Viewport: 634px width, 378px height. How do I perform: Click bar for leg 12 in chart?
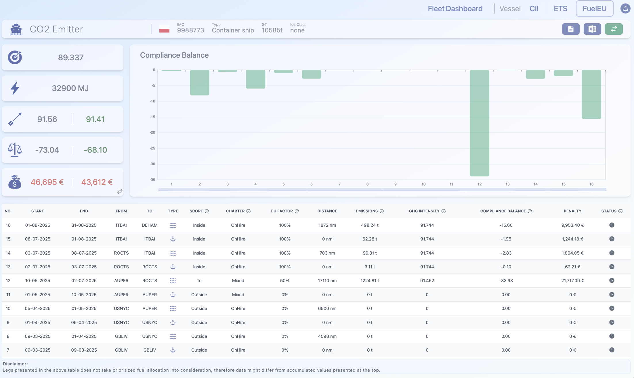click(x=479, y=123)
